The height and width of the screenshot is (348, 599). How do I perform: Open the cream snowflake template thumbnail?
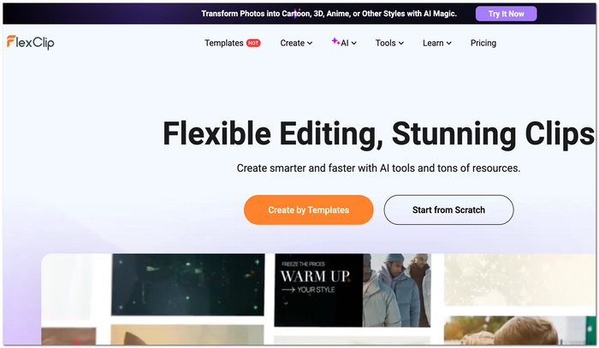pyautogui.click(x=519, y=280)
